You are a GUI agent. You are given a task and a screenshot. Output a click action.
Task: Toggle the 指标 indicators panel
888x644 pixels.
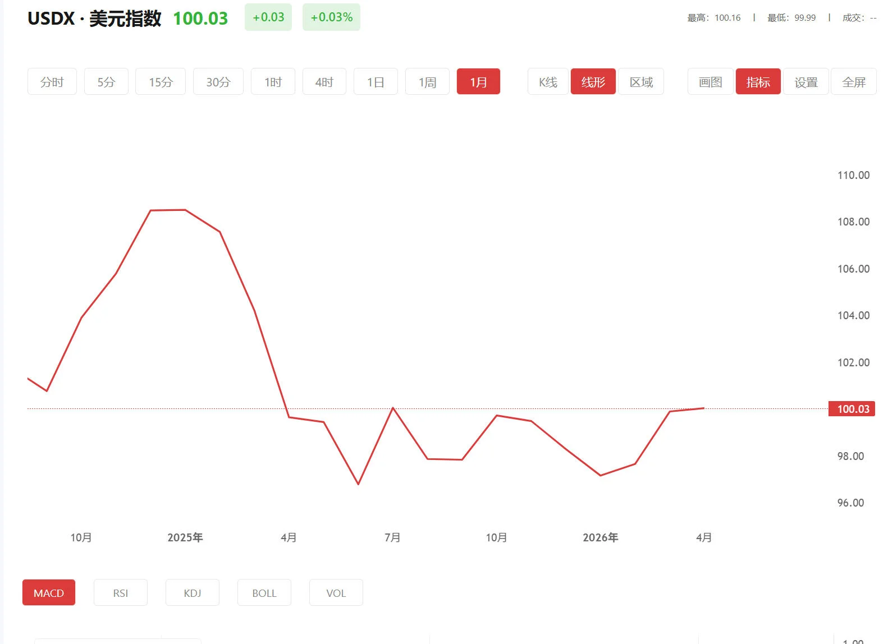[758, 82]
